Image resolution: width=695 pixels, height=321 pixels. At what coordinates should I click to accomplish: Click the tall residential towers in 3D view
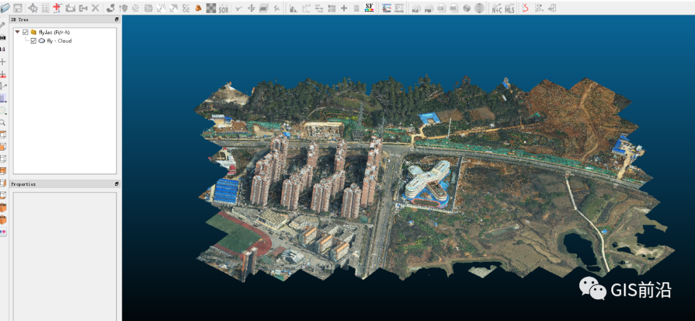pos(315,178)
